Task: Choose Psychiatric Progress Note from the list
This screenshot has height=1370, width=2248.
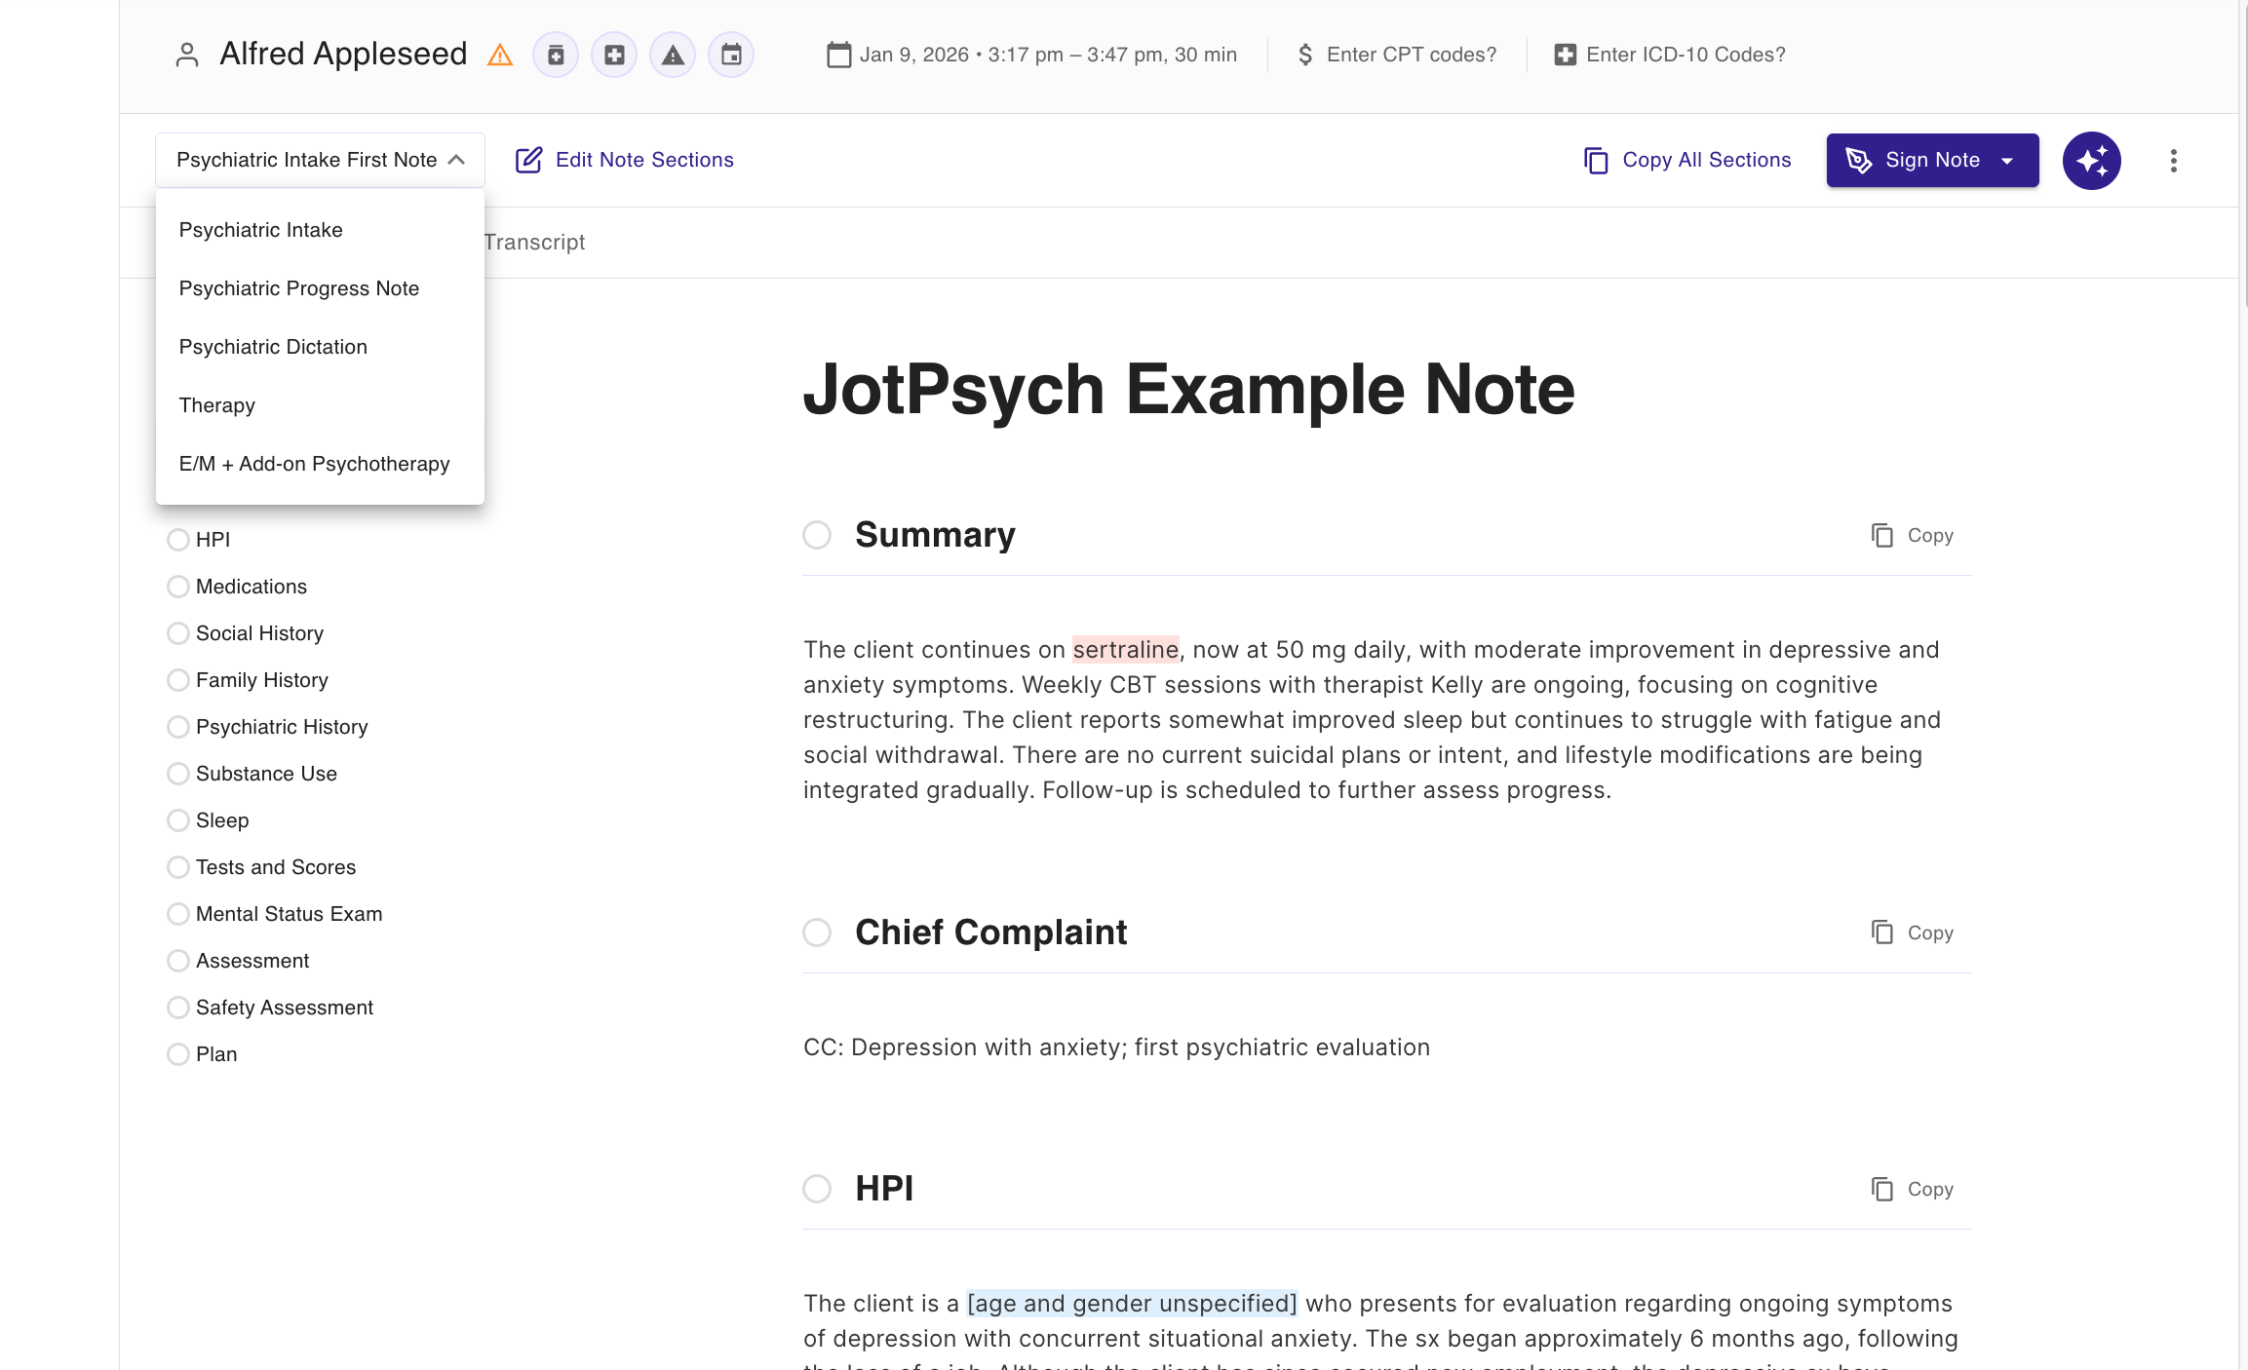Action: 298,288
